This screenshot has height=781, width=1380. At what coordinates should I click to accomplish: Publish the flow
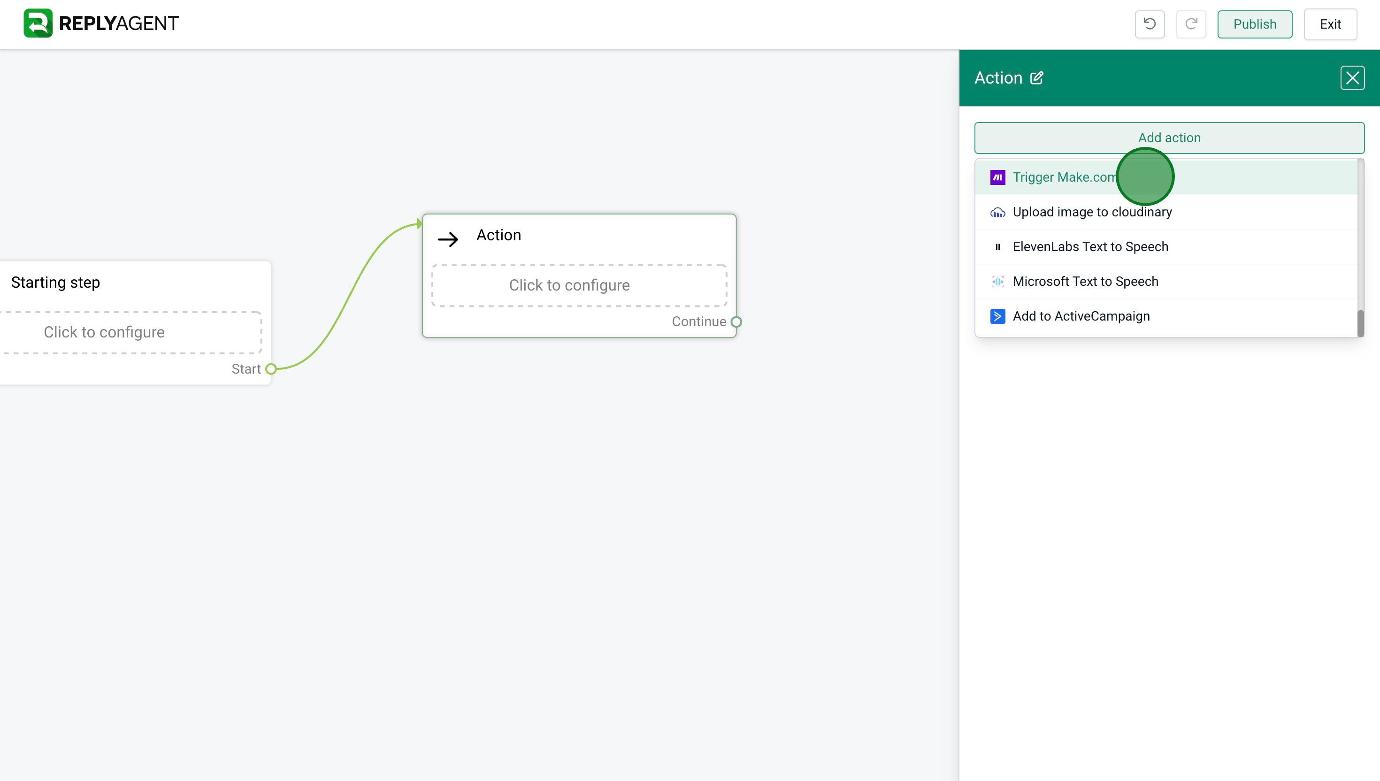1255,24
